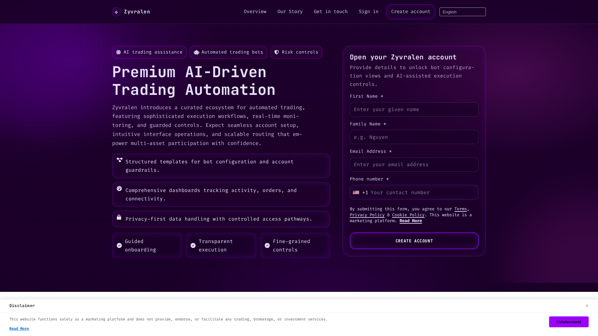Viewport: 598px width, 336px height.
Task: Click the Fine-grained controls checkmark icon
Action: click(x=267, y=245)
